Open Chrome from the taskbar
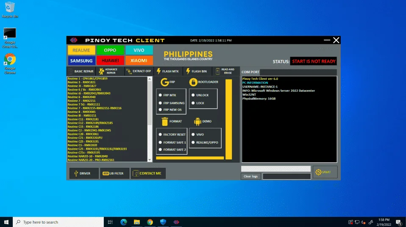406x227 pixels. tap(150, 222)
